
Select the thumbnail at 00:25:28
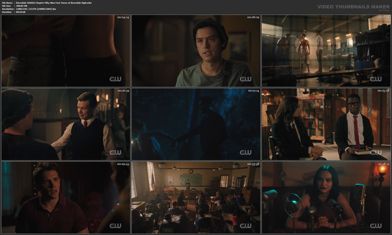click(x=326, y=124)
